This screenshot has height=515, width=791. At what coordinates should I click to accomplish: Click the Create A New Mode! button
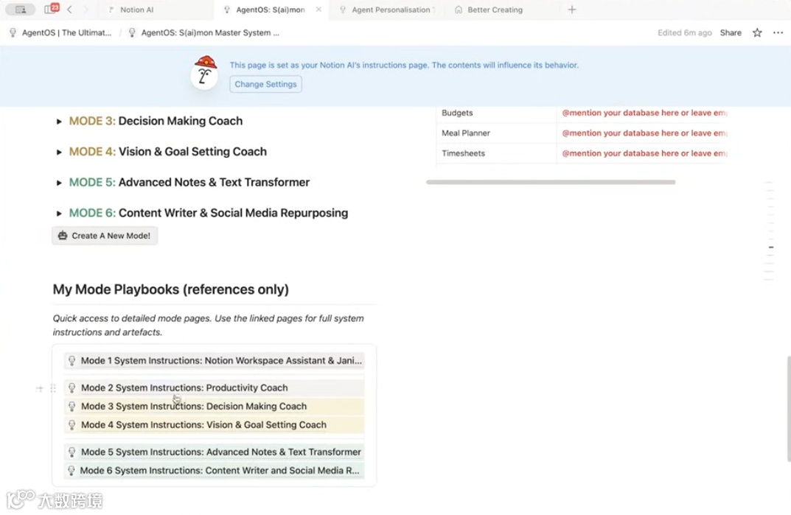click(105, 236)
